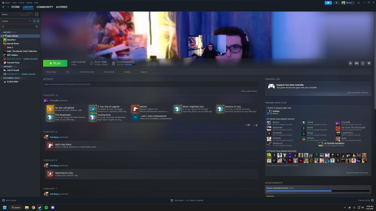Click View controller settings link

[x=358, y=93]
